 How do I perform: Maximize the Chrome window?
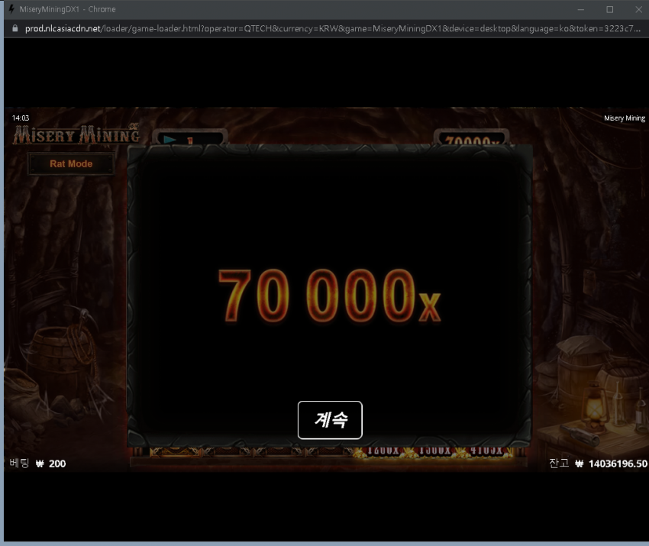610,9
